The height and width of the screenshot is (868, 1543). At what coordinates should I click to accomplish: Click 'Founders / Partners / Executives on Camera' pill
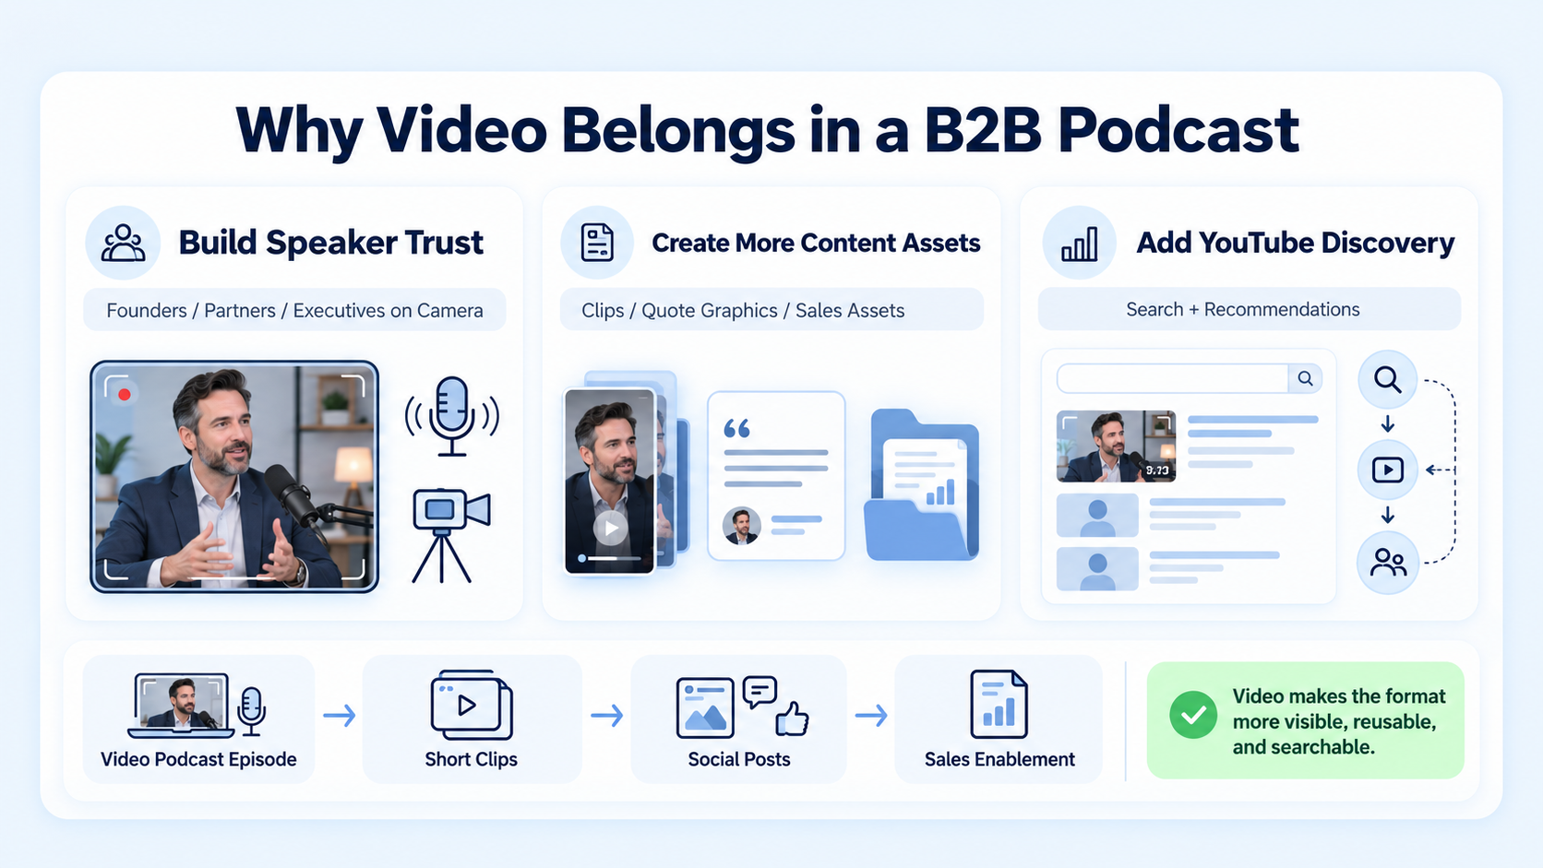[294, 310]
